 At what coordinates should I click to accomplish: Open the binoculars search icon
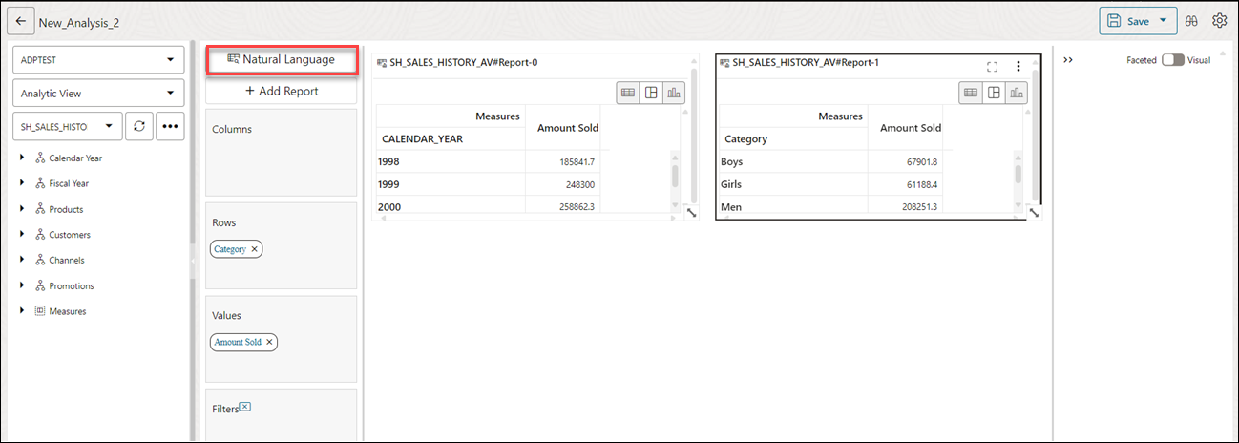point(1191,21)
